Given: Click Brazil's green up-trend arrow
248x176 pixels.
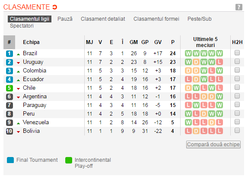Looking at the screenshot, I should pyautogui.click(x=18, y=54).
